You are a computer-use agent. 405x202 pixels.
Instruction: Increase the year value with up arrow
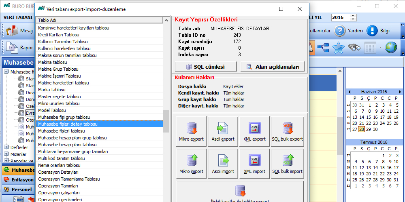click(353, 16)
